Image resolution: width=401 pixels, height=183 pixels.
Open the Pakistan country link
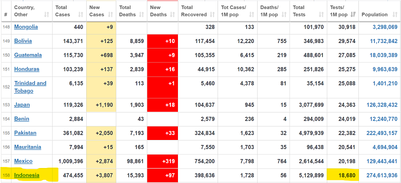tap(26, 133)
